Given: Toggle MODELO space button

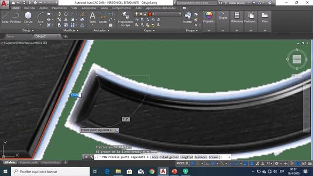Looking at the screenshot, I should coord(182,163).
